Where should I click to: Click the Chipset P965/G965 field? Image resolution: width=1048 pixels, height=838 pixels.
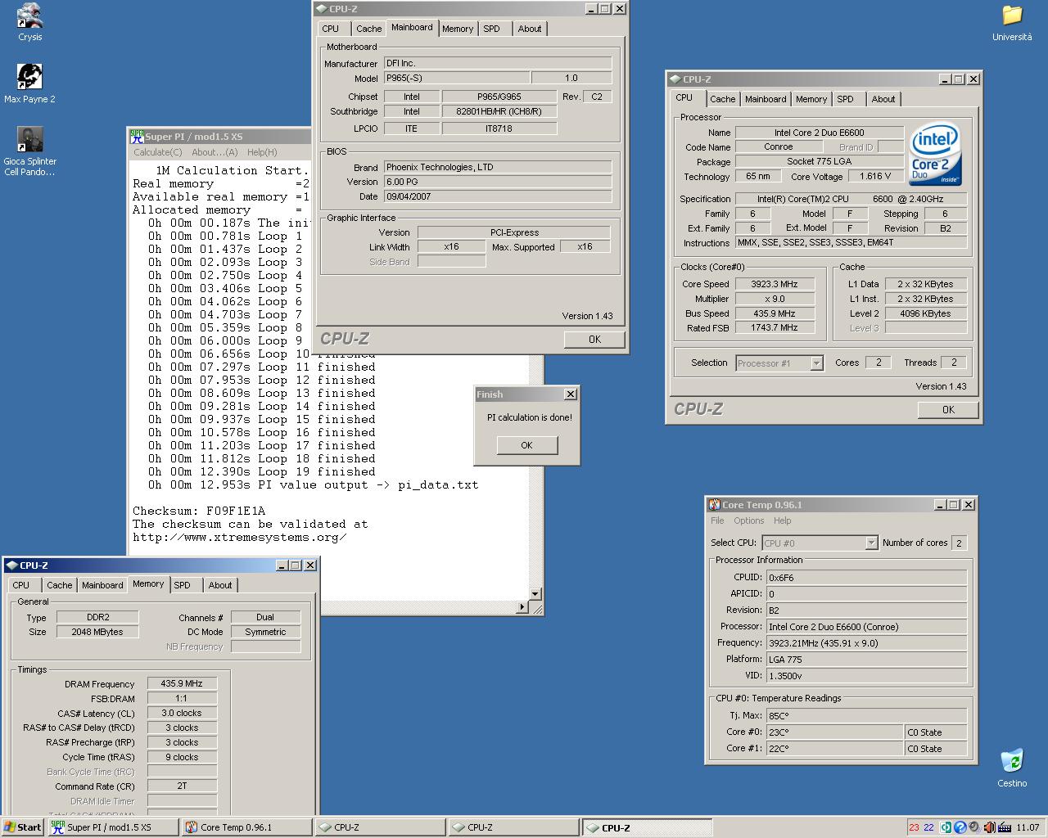point(499,97)
